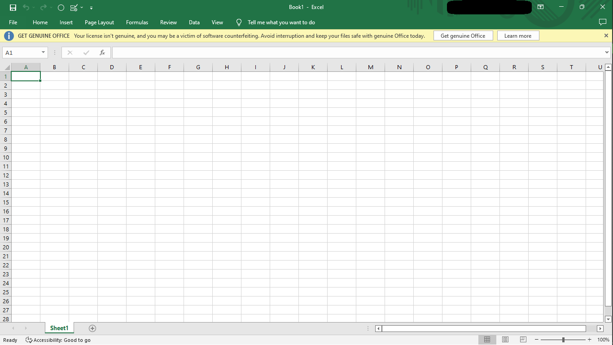Dismiss the genuine Office warning banner
613x345 pixels.
coord(606,35)
